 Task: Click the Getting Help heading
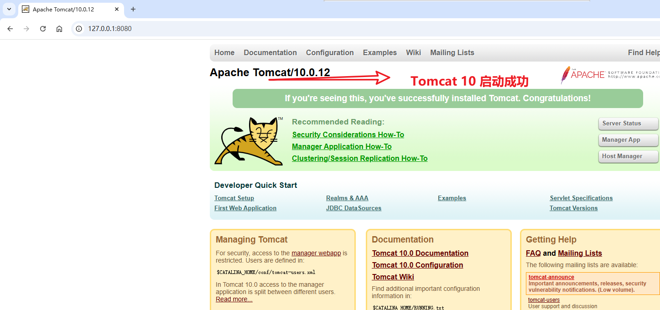tap(551, 239)
